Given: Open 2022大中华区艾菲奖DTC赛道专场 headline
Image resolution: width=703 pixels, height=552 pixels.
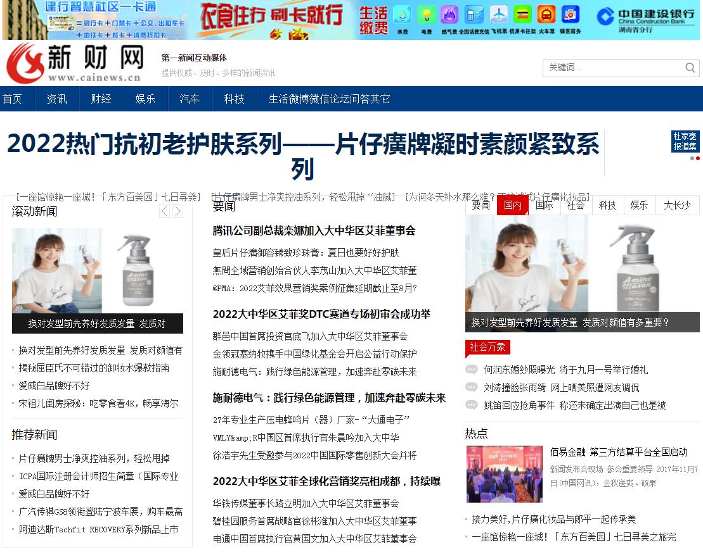Looking at the screenshot, I should coord(321,314).
